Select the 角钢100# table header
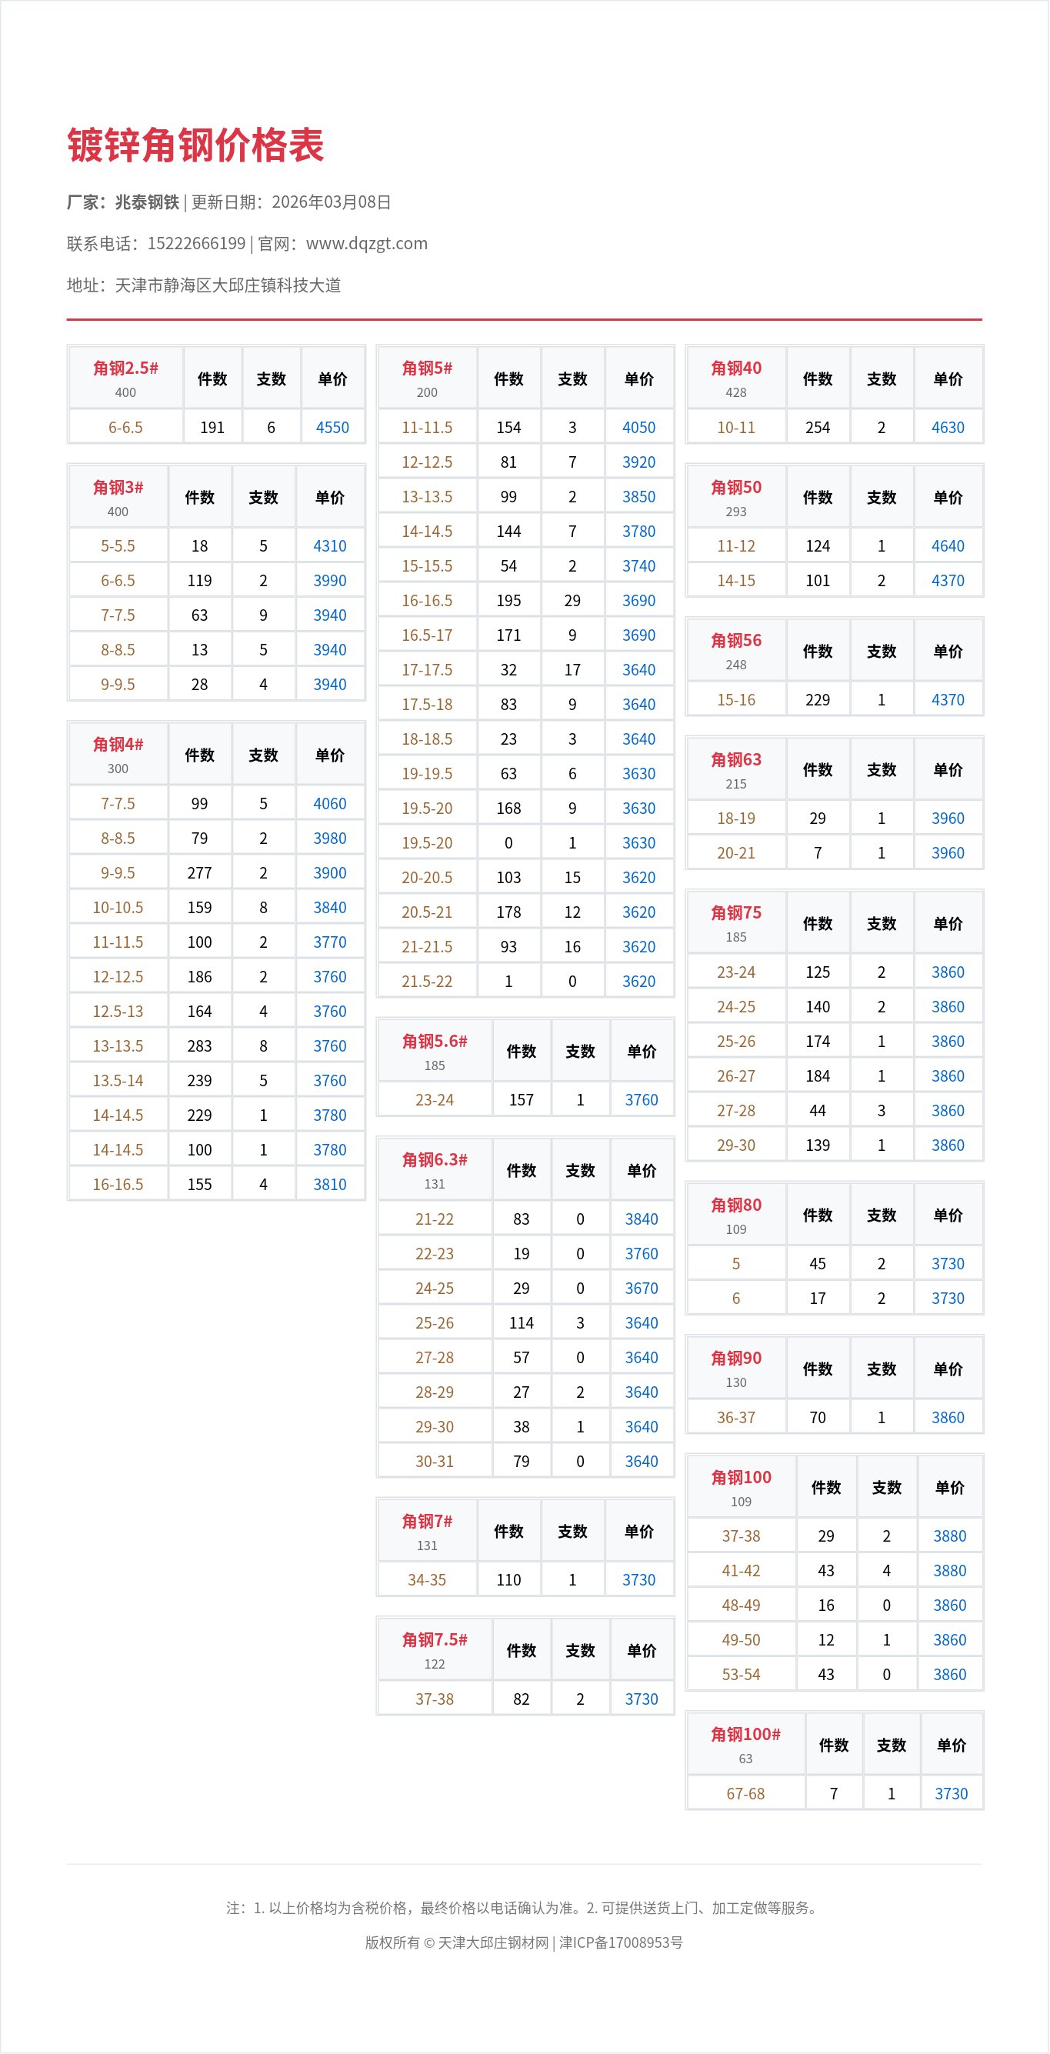1050x2054 pixels. pyautogui.click(x=746, y=1745)
